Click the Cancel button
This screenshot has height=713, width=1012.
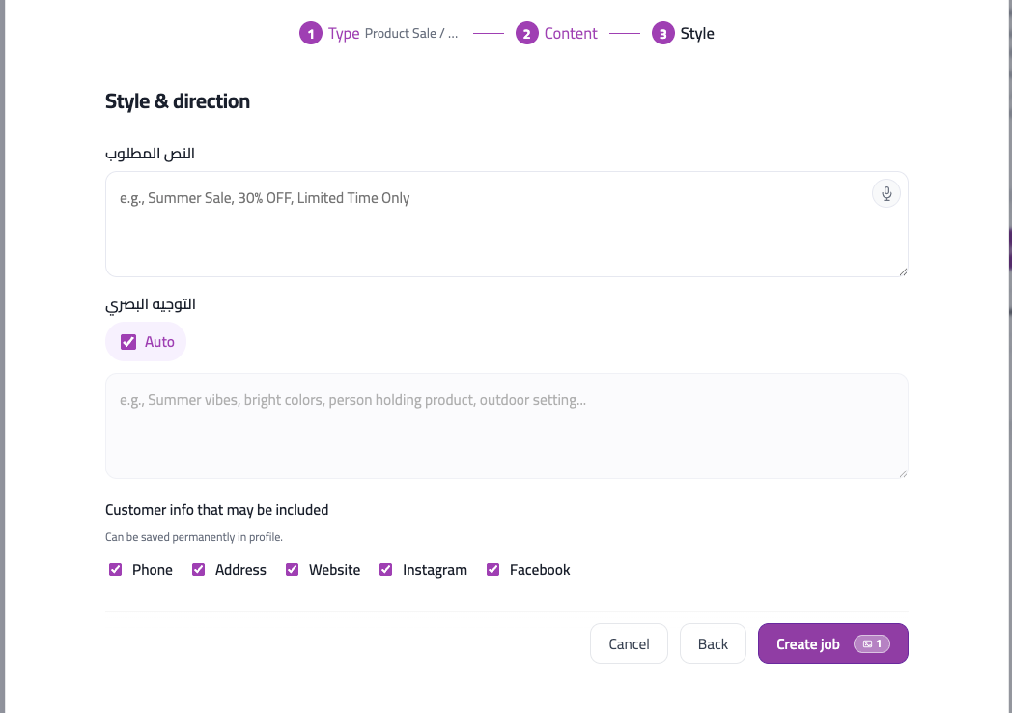629,643
